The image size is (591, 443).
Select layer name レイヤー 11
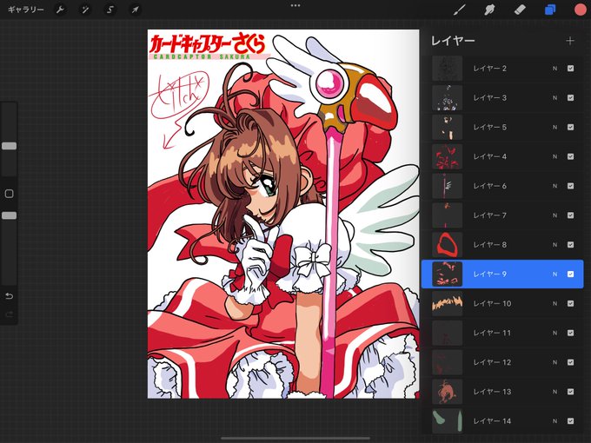coord(492,333)
